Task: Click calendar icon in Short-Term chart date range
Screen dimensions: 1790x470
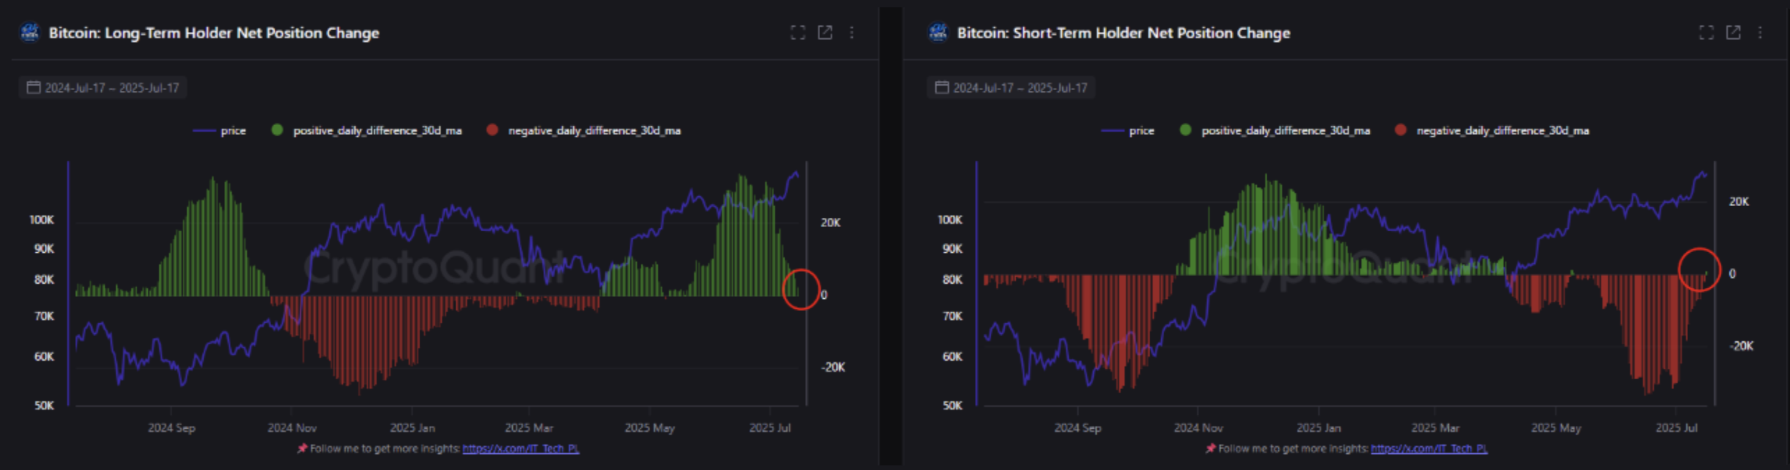Action: click(942, 88)
